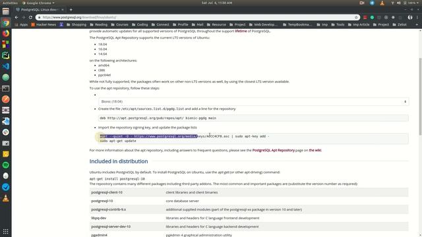The height and width of the screenshot is (237, 422).
Task: Focus the address bar URL field
Action: pos(198,17)
